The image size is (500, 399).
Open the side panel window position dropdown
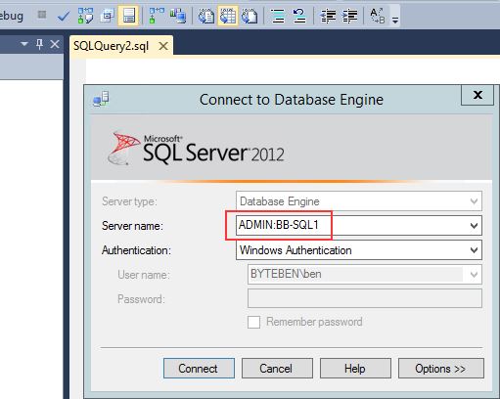23,44
